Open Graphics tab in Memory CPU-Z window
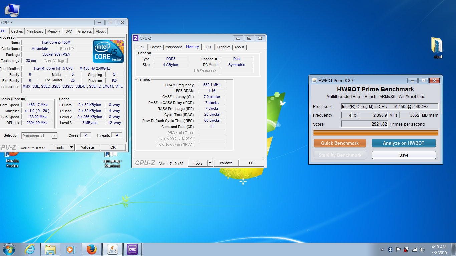This screenshot has width=456, height=256. click(x=224, y=47)
